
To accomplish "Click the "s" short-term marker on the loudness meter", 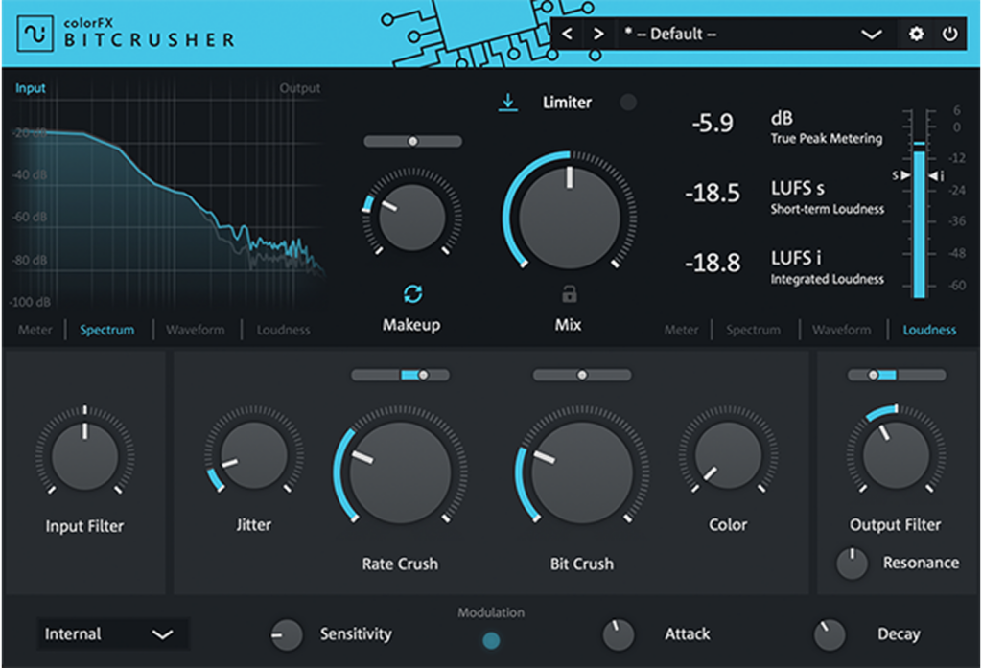I will point(900,174).
